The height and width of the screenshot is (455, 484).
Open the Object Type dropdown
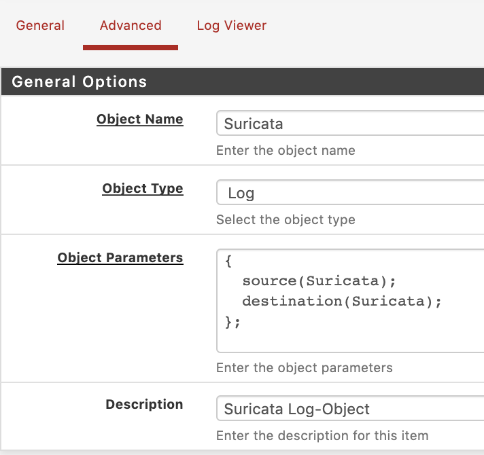[x=350, y=192]
